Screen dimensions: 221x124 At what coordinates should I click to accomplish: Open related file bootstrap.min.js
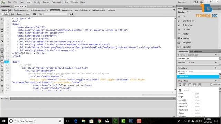click(99, 10)
